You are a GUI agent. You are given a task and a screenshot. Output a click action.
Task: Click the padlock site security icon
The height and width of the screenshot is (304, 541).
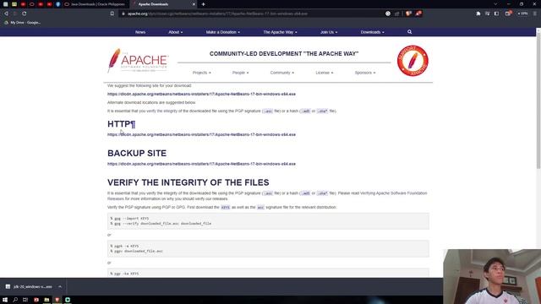click(123, 14)
